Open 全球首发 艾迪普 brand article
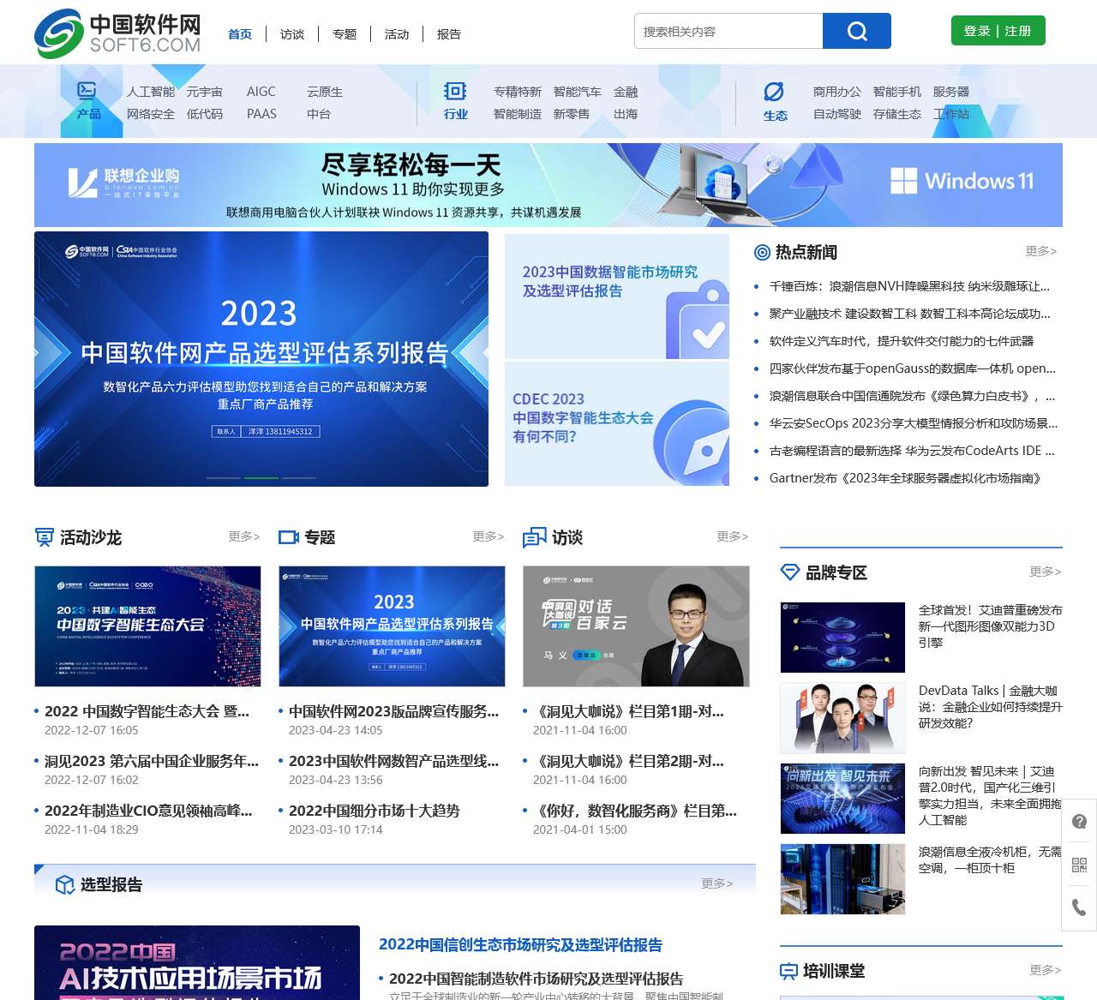Viewport: 1097px width, 1000px height. click(x=991, y=626)
